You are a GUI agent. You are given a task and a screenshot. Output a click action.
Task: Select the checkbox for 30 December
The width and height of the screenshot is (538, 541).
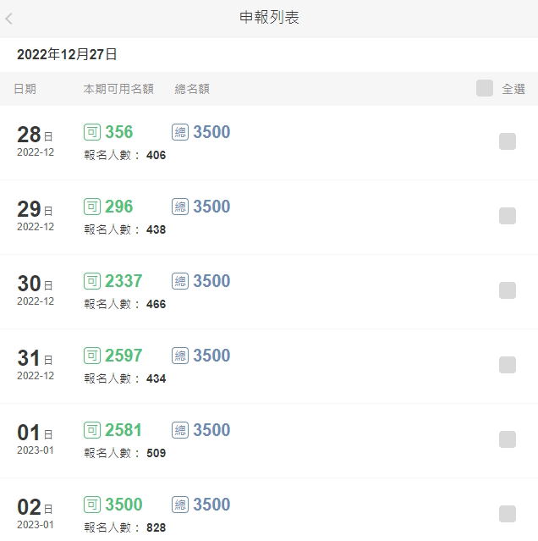(508, 290)
